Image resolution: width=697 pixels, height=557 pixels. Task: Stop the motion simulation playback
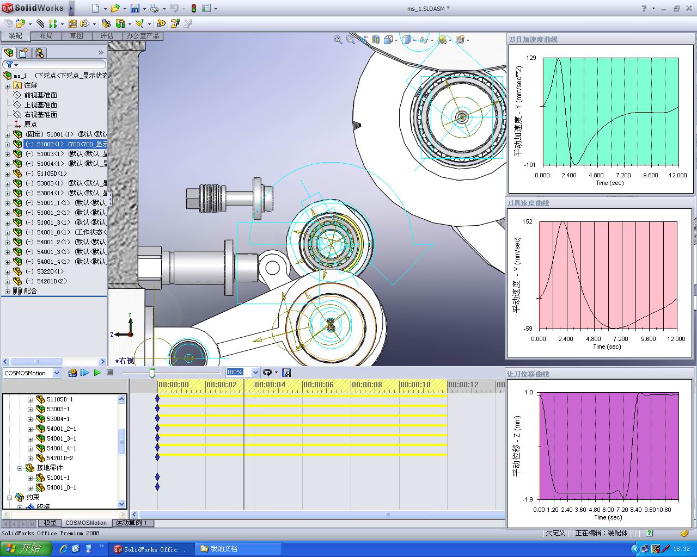click(x=109, y=373)
